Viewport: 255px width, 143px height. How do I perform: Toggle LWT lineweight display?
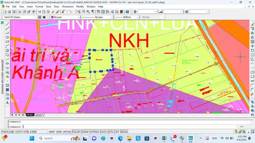[117, 132]
